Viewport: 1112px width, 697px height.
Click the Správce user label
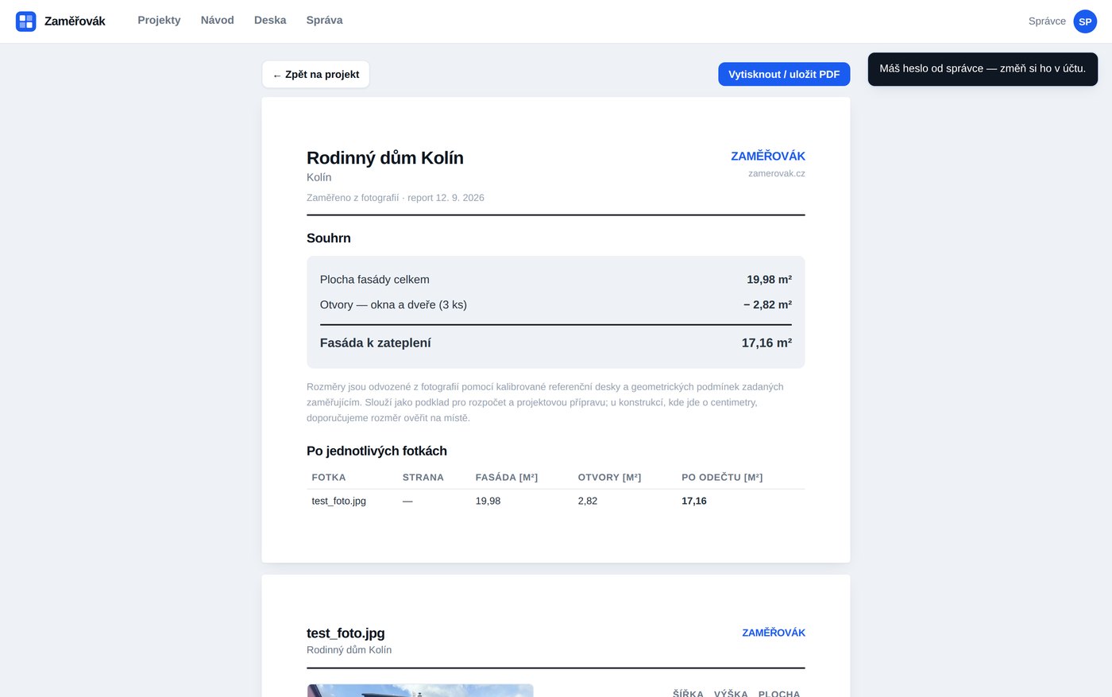pyautogui.click(x=1047, y=21)
